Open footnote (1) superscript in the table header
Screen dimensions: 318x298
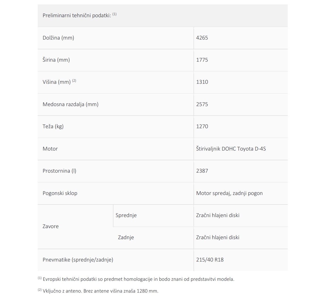click(114, 14)
